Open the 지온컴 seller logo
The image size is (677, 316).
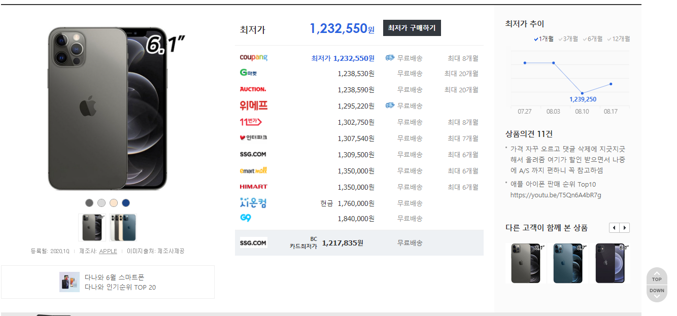(253, 203)
